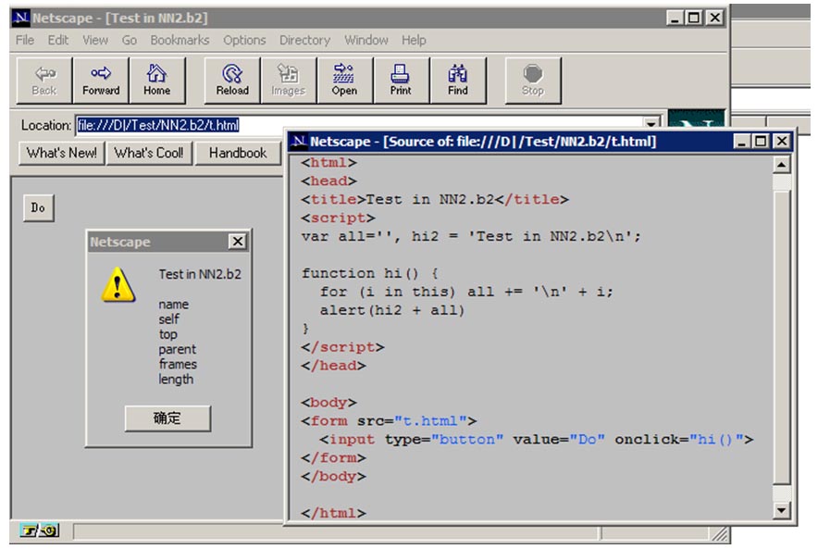
Task: Go to the Home page
Action: (157, 81)
